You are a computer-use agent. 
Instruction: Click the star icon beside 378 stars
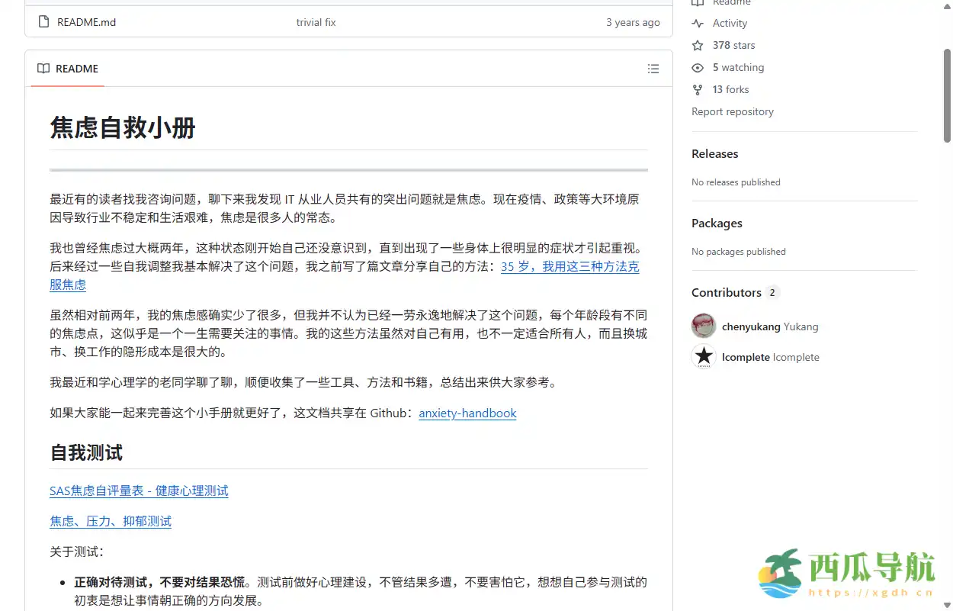[698, 45]
